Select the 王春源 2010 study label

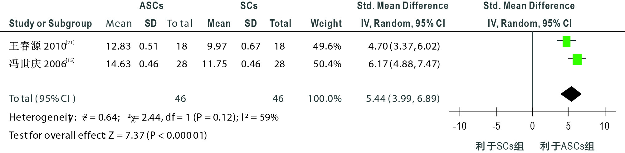pos(42,45)
